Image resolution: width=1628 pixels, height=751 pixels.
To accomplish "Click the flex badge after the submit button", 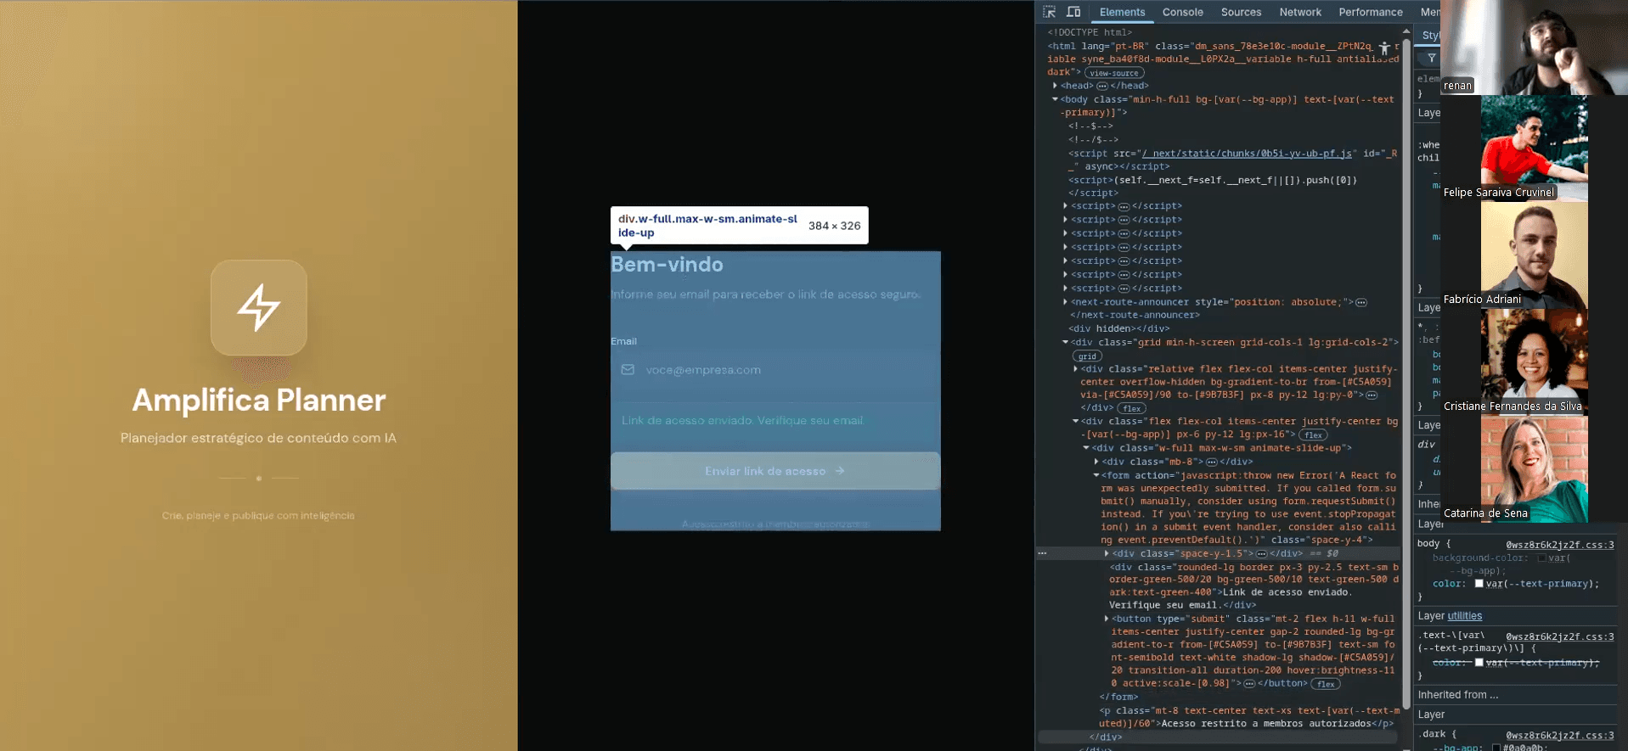I will click(x=1326, y=684).
